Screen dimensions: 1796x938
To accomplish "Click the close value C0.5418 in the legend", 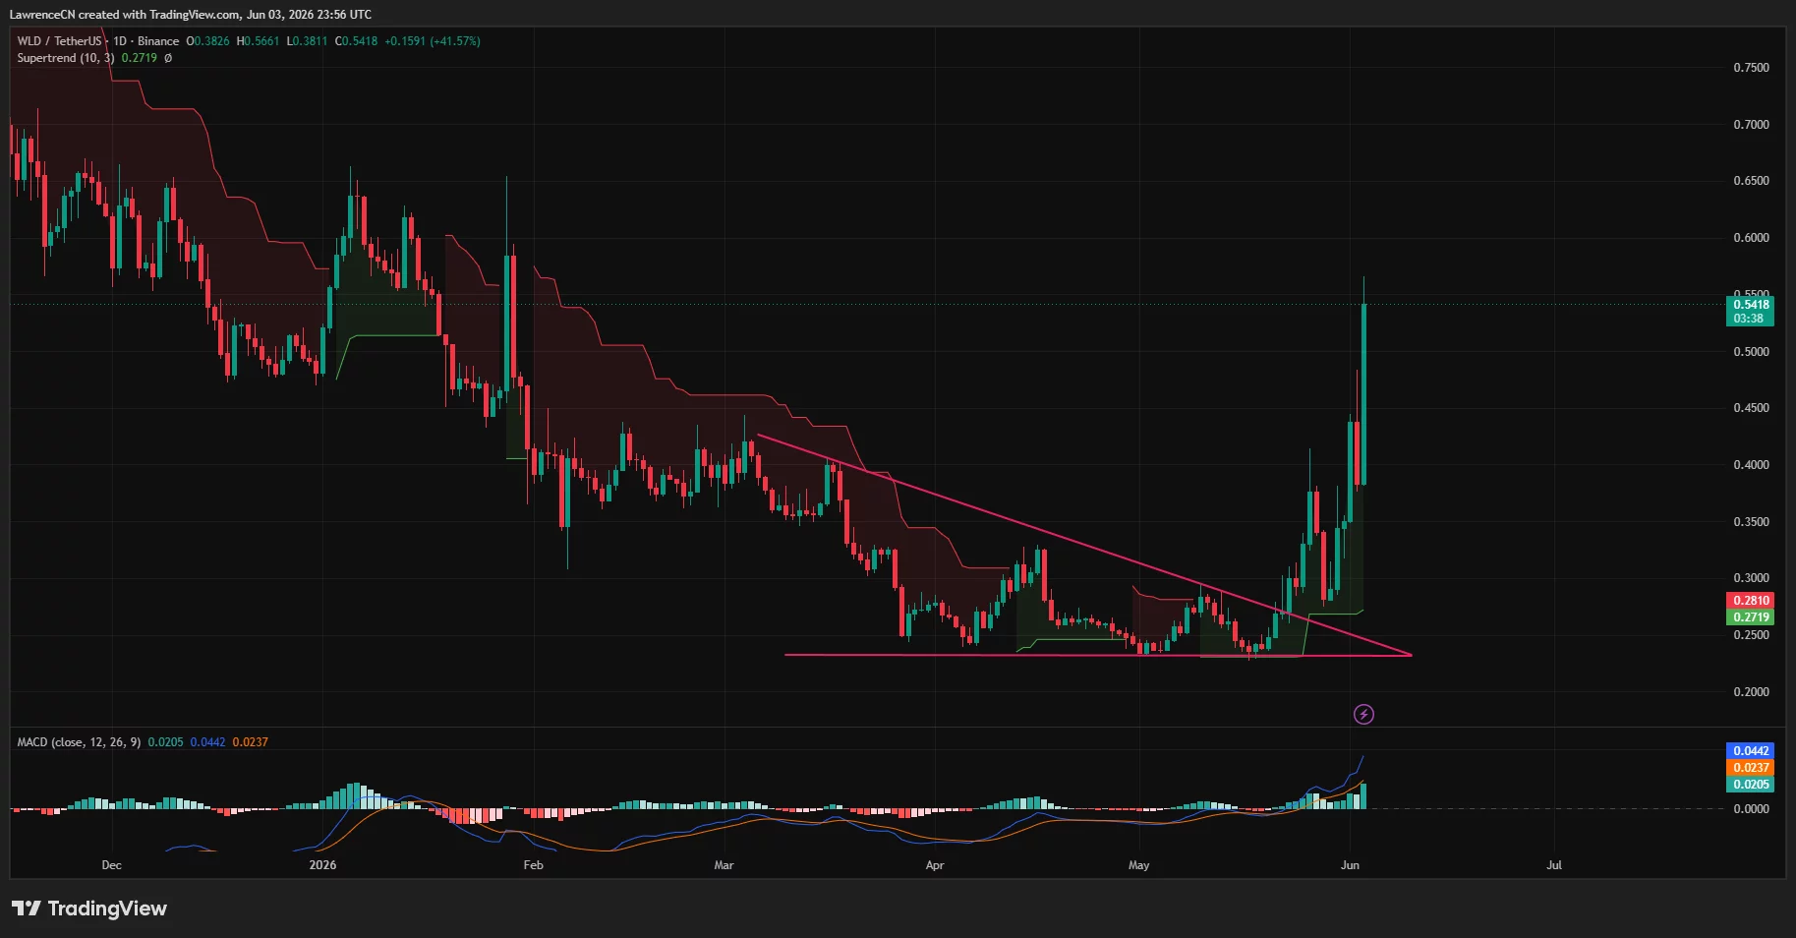I will 356,41.
